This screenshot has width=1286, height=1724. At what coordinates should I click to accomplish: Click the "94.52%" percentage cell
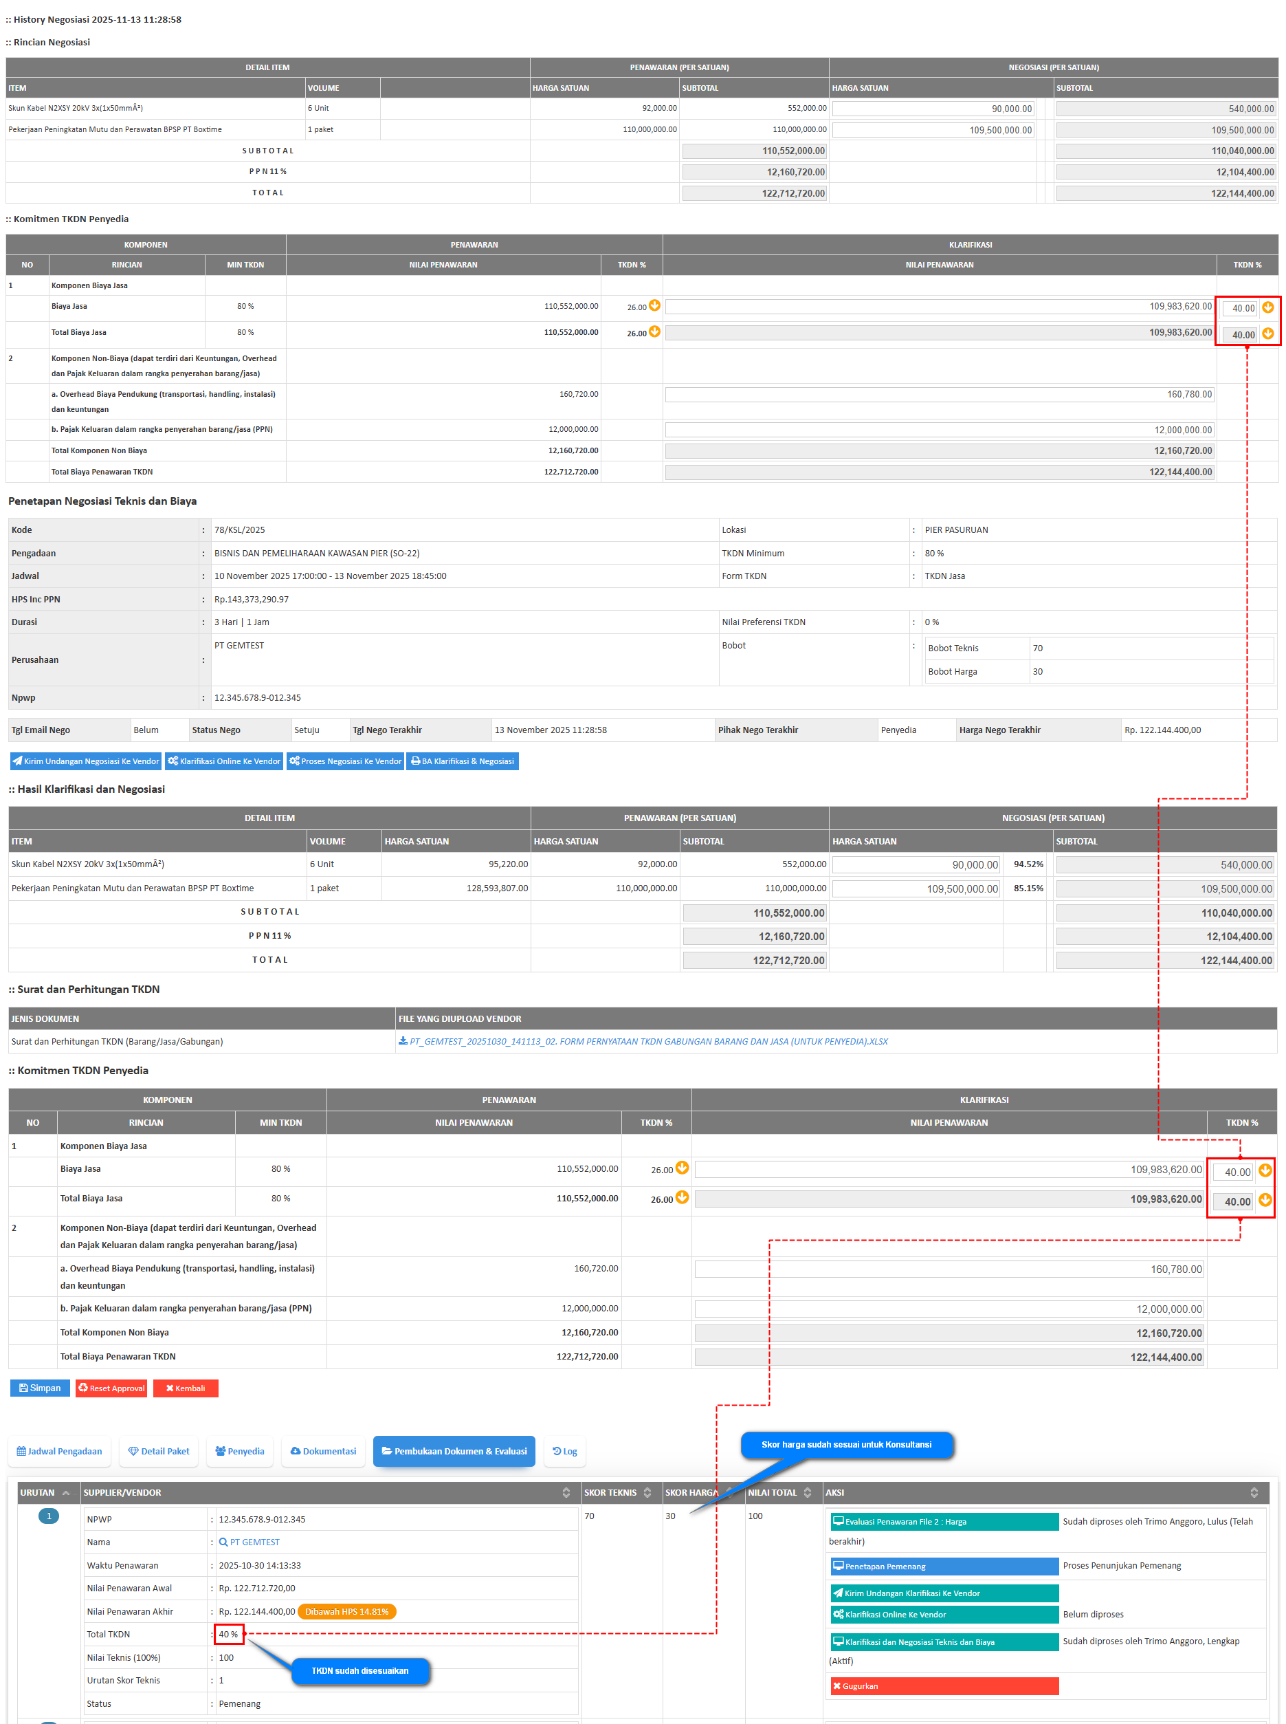[1028, 864]
